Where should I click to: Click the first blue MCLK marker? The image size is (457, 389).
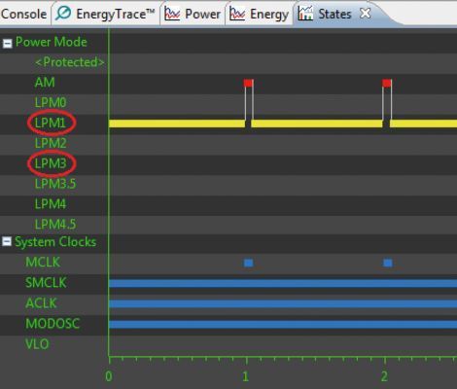coord(248,263)
